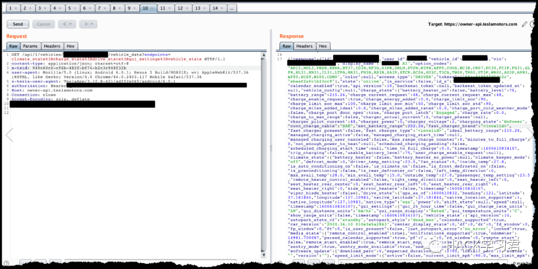Select Repeater tab 14
The height and width of the screenshot is (269, 538).
[215, 8]
